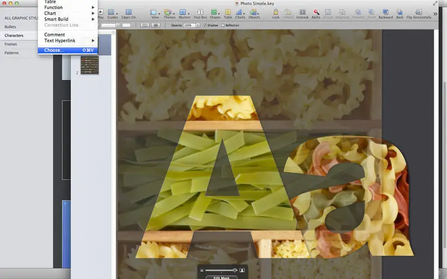447x279 pixels.
Task: Expand the Text Hyperlink submenu
Action: (68, 41)
